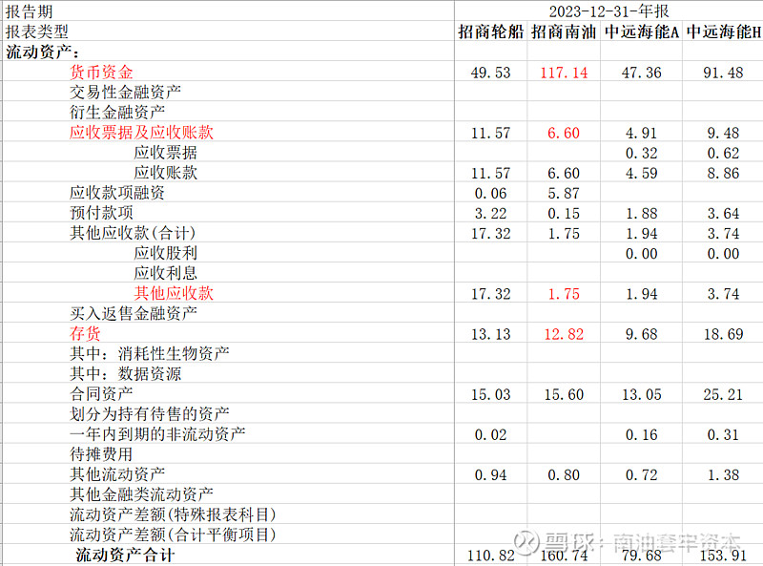This screenshot has height=566, width=763.
Task: Select the cell 0.62
Action: 723,153
